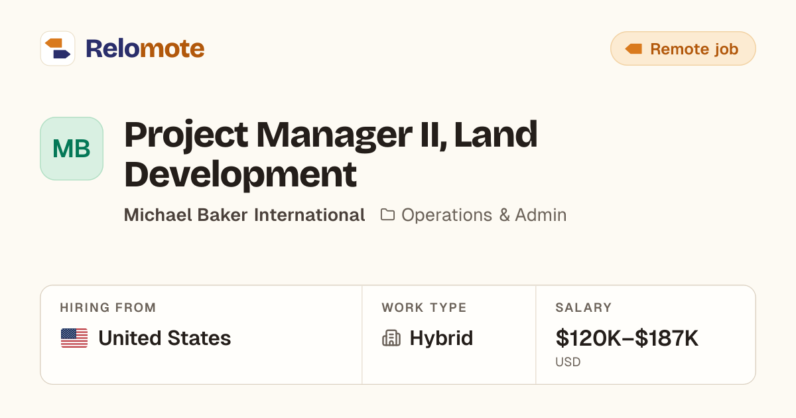Open the Relomote brand name link

(145, 48)
